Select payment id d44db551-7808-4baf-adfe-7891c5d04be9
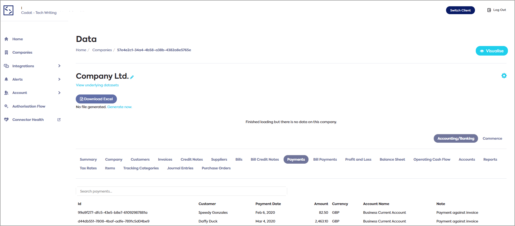The height and width of the screenshot is (226, 515). tap(114, 221)
